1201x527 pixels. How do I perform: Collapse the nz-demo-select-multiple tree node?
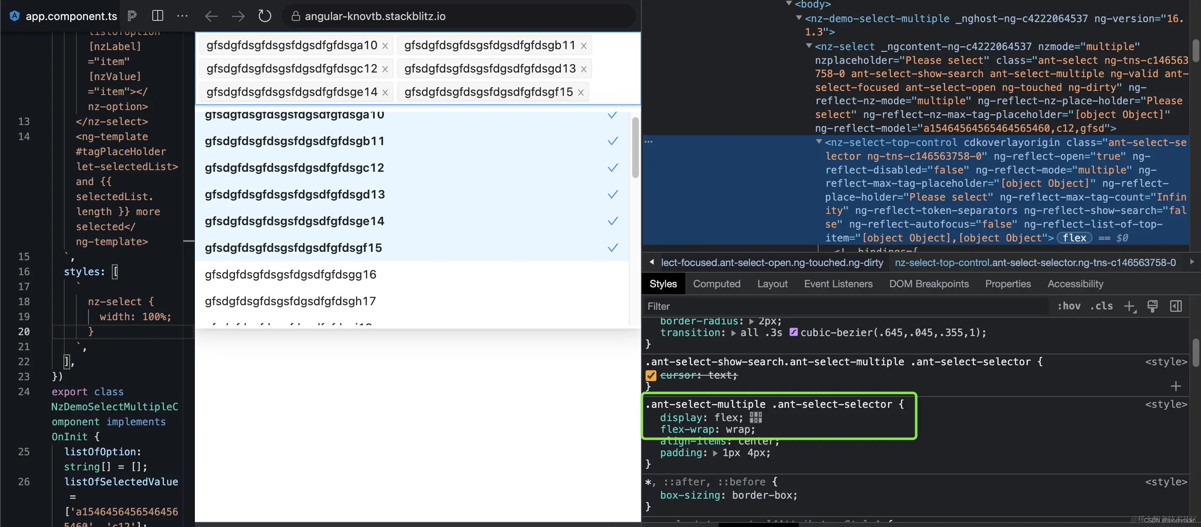(799, 18)
